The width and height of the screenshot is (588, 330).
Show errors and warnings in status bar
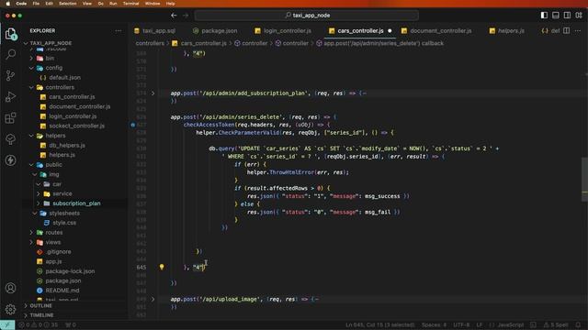pos(39,324)
